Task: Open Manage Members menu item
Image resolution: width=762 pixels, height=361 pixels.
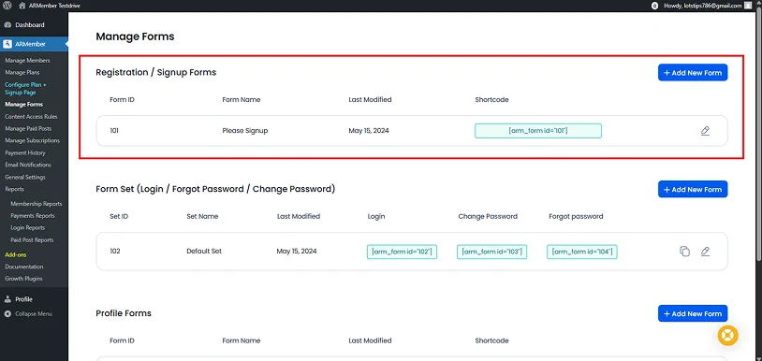Action: tap(27, 61)
